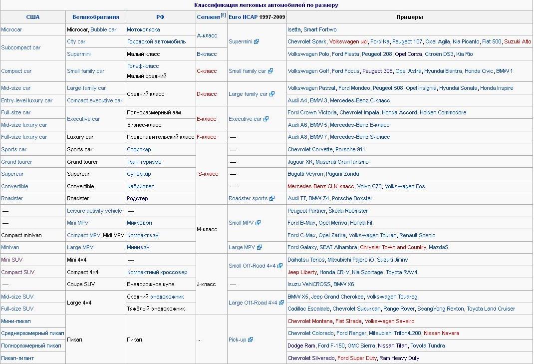Open the Leisure activity vehicle link
The width and height of the screenshot is (534, 364).
(94, 211)
